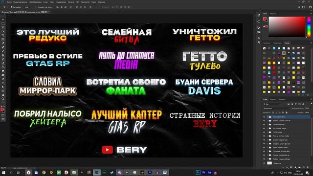Viewport: 313px width, 176px height.
Task: Open the Фильтр menu
Action: tap(71, 2)
